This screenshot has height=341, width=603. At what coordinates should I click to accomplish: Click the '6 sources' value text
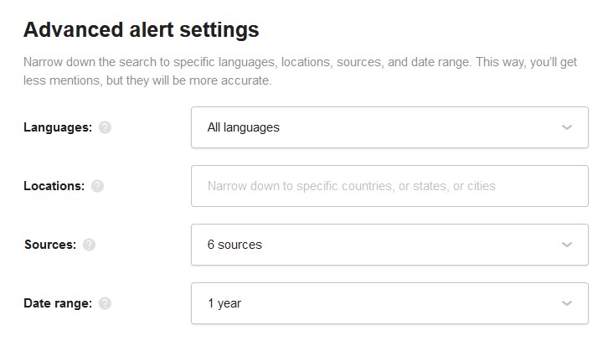click(x=234, y=245)
